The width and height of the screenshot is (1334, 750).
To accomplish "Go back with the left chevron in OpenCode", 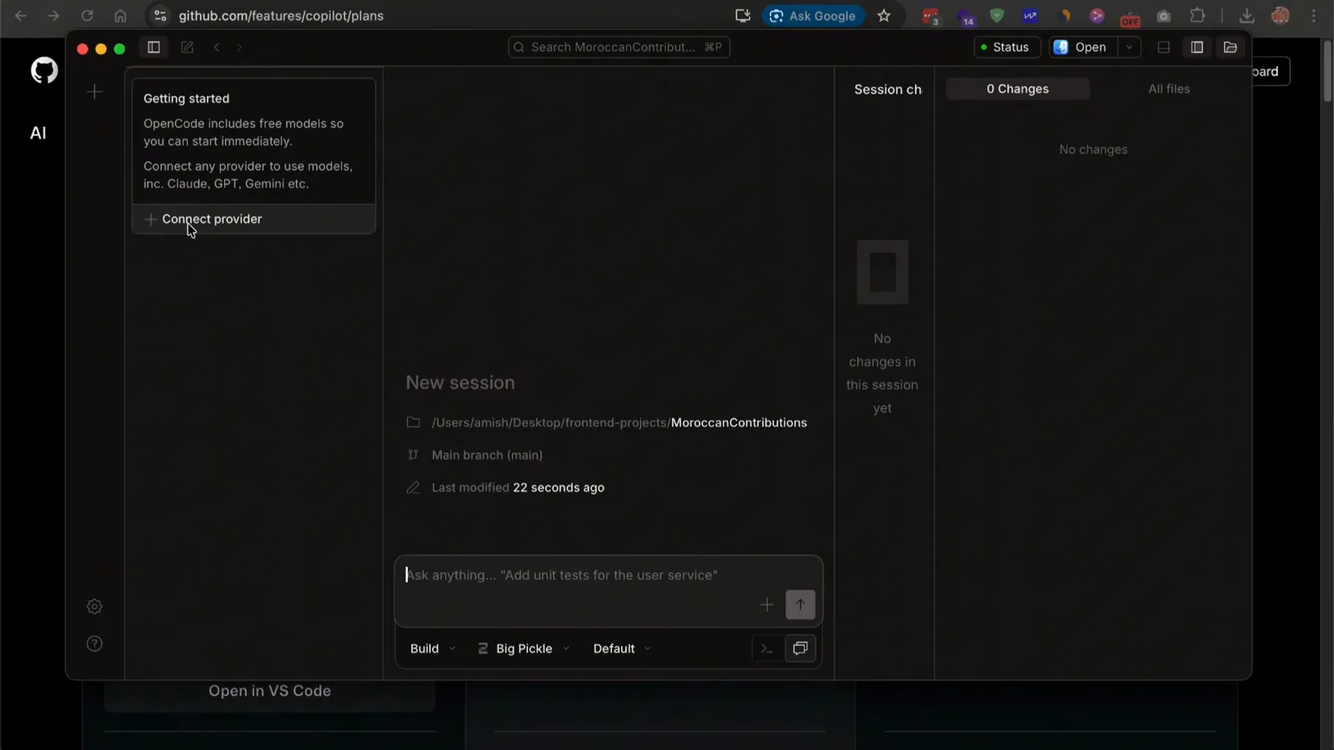I will click(x=217, y=47).
